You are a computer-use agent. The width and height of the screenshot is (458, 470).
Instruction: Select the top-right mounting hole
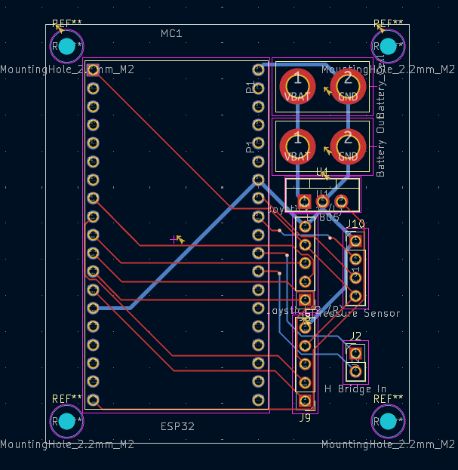(388, 46)
